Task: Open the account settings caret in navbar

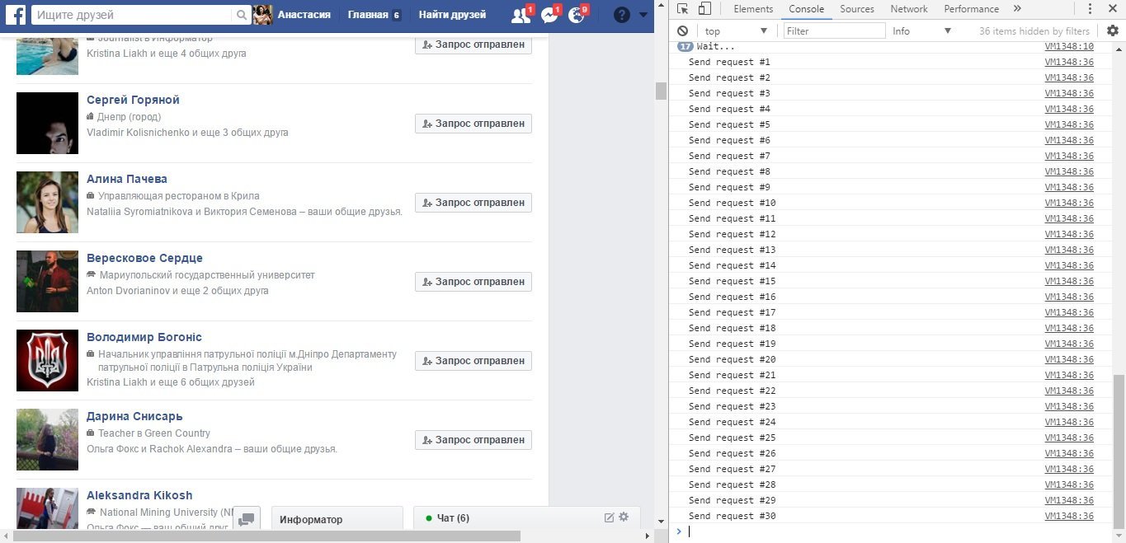Action: (x=643, y=14)
